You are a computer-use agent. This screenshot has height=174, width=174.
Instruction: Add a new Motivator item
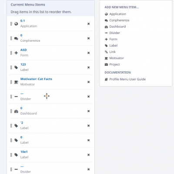point(117,58)
